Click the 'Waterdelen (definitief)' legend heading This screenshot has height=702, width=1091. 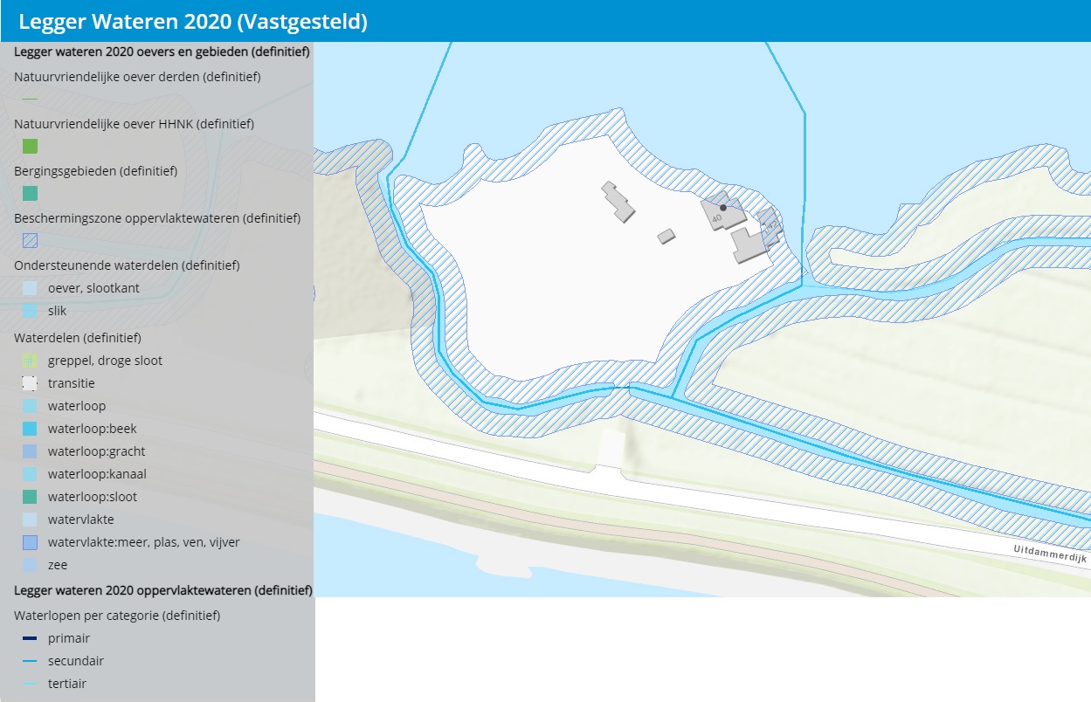[78, 338]
